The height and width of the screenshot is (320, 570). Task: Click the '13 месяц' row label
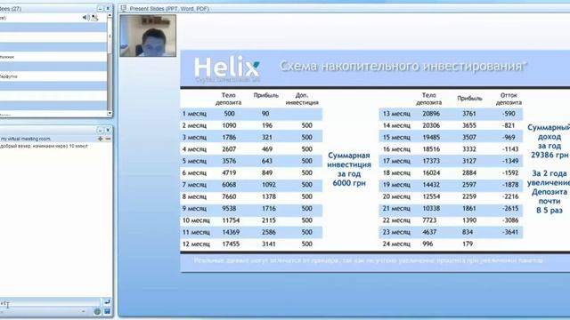pos(396,114)
